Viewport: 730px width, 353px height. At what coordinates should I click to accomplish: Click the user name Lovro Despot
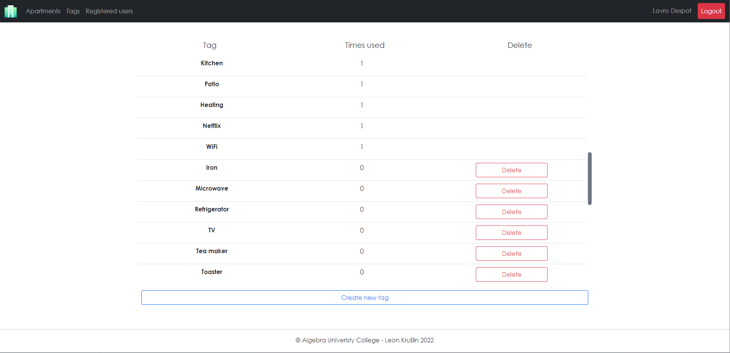click(672, 11)
